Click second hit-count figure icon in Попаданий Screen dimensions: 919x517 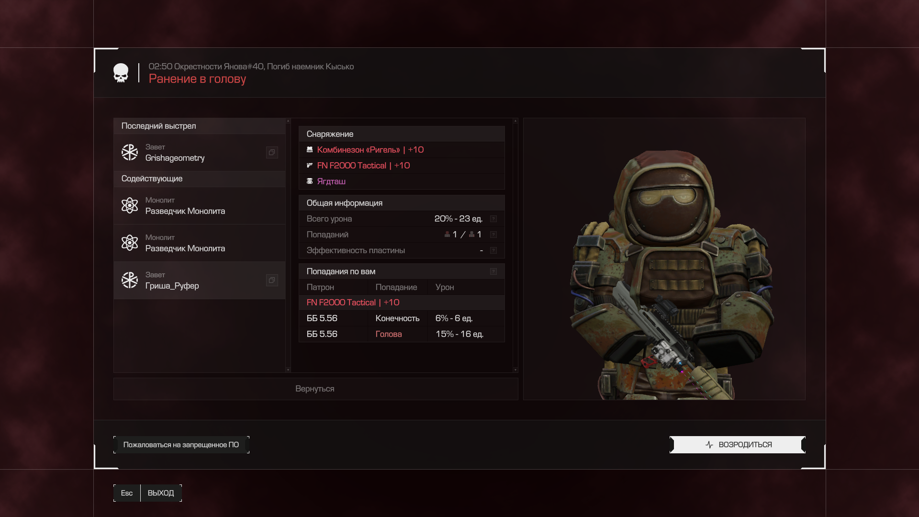(x=471, y=235)
